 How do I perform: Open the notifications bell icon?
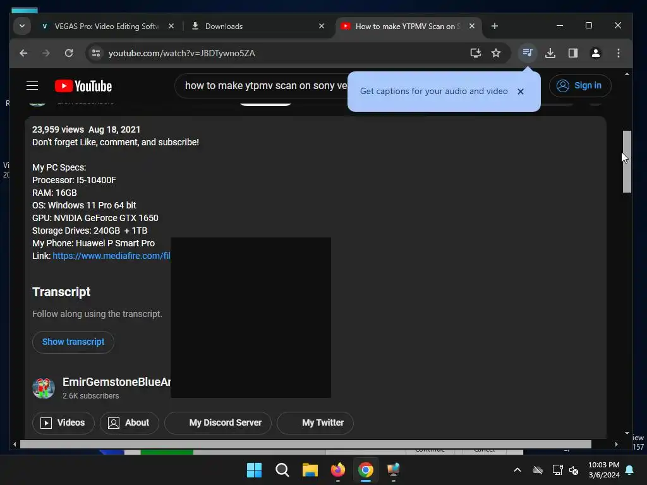tap(630, 470)
